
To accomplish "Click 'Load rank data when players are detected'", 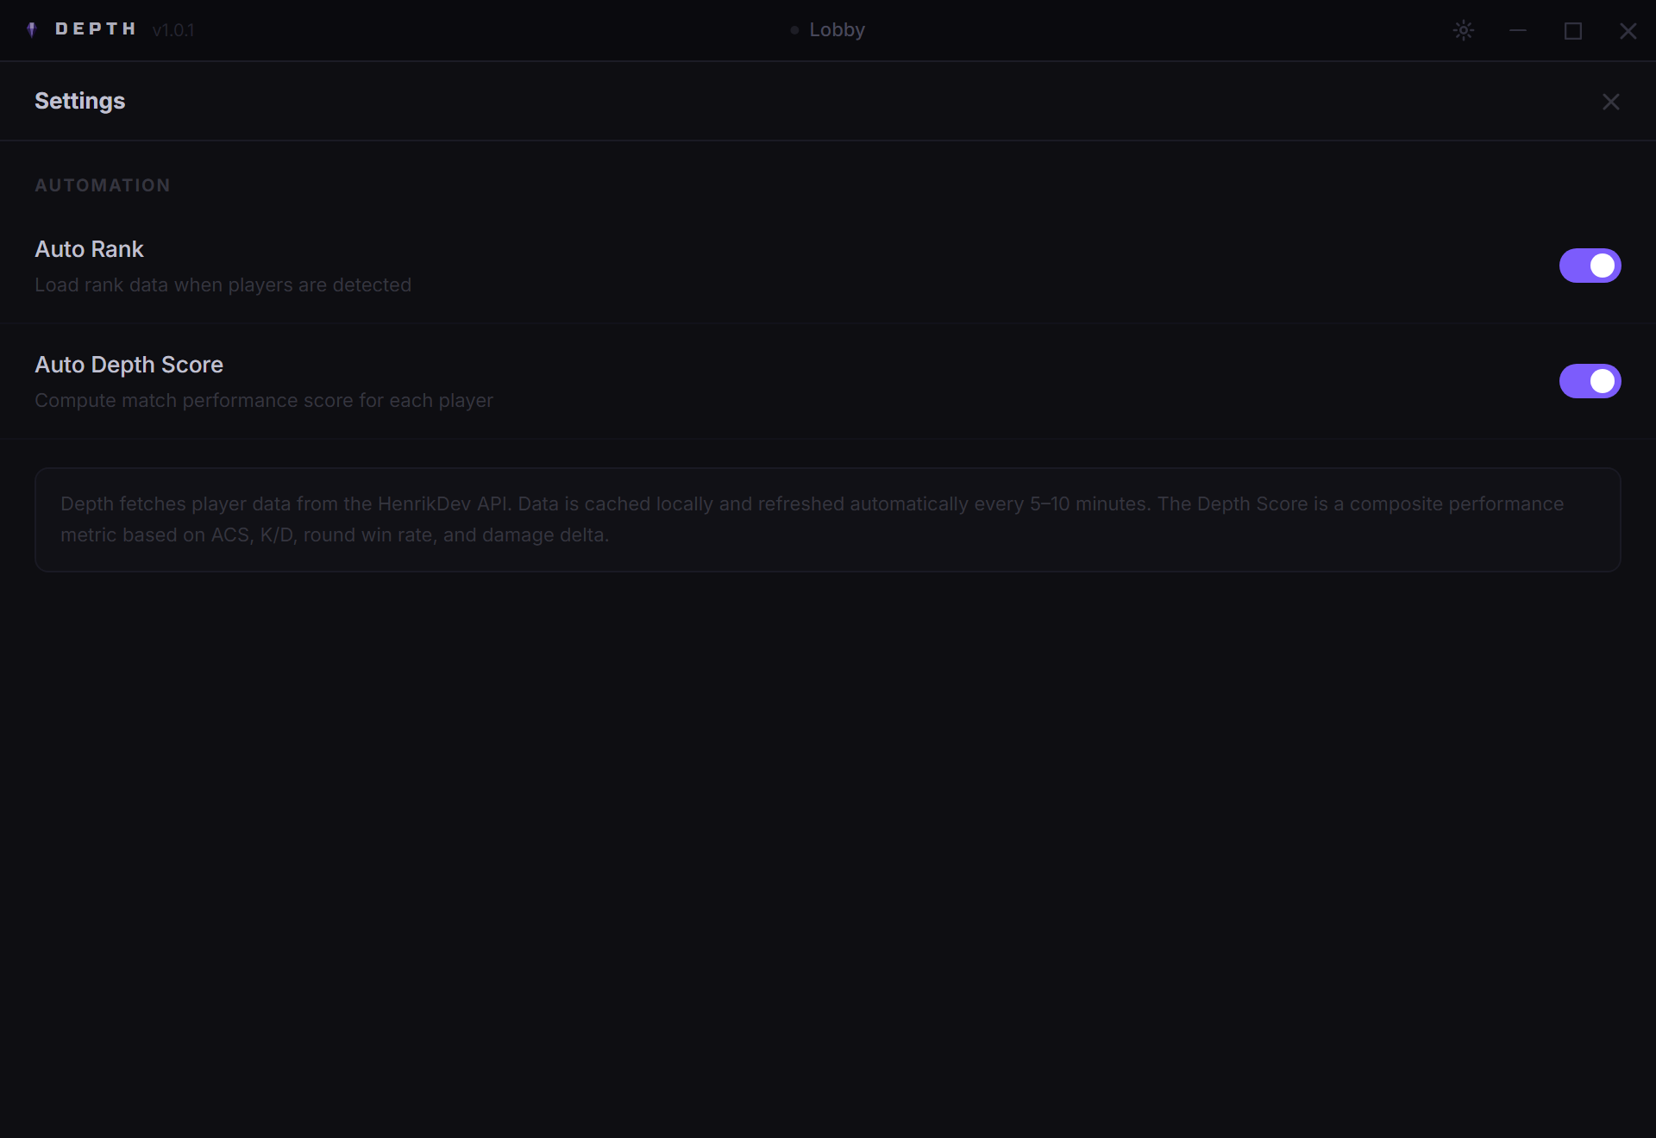I will [x=223, y=284].
